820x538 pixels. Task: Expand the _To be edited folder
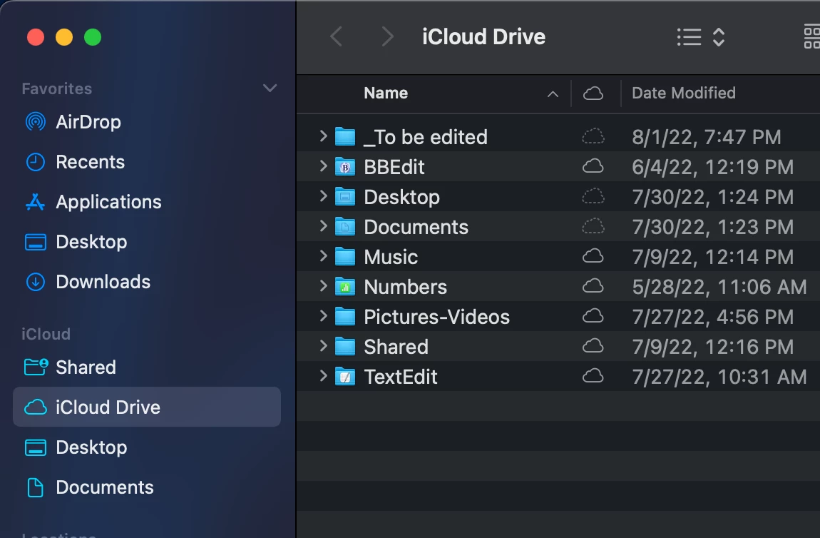[x=323, y=136]
